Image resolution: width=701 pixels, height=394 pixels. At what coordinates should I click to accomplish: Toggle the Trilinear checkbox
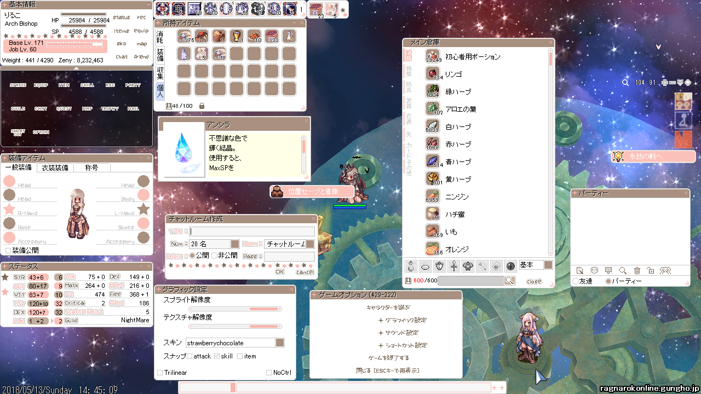tap(160, 373)
